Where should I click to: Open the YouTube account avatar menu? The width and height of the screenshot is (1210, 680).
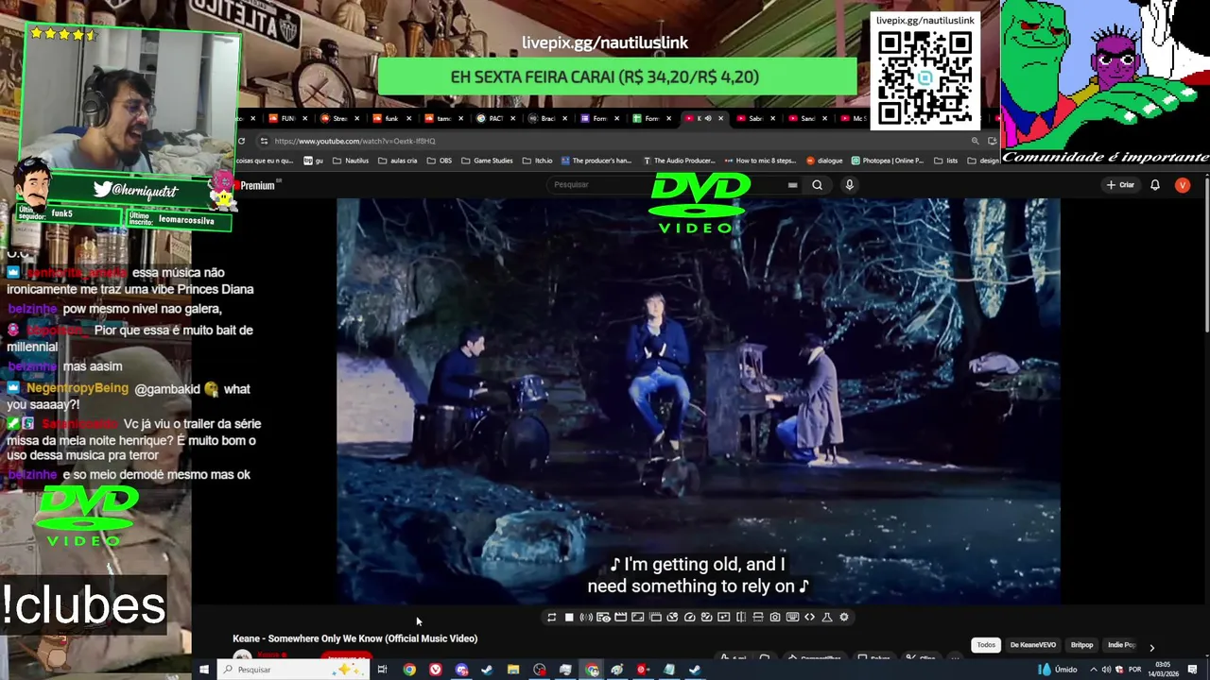[1182, 185]
